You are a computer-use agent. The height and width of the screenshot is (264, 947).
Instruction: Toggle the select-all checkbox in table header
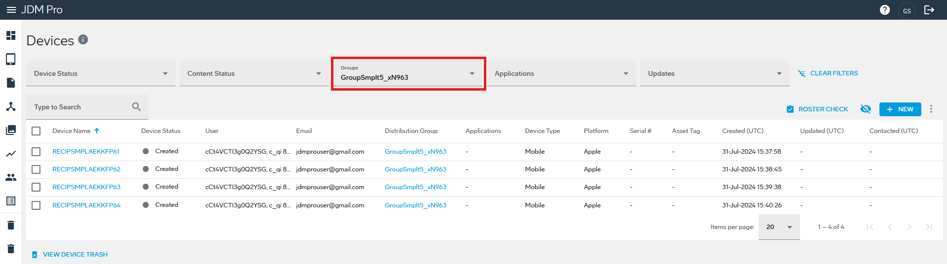[36, 131]
